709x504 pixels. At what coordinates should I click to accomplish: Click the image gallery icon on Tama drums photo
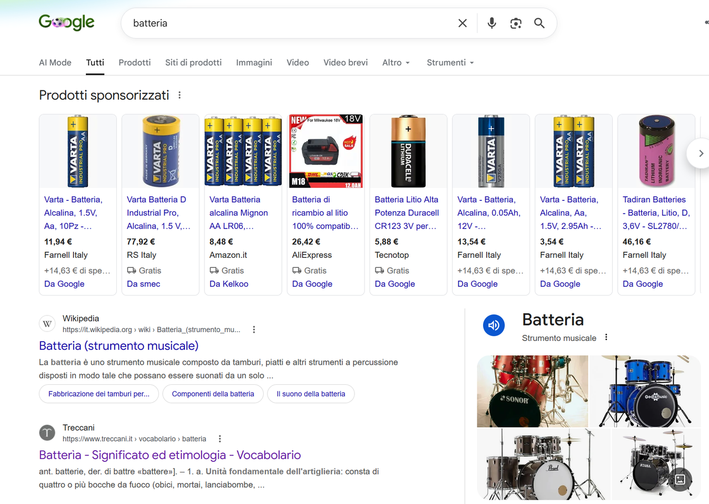[681, 480]
